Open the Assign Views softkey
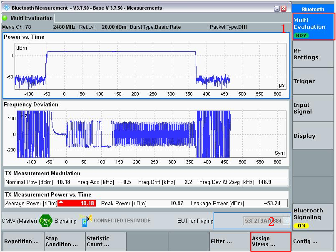This screenshot has height=252, width=336. pos(271,241)
